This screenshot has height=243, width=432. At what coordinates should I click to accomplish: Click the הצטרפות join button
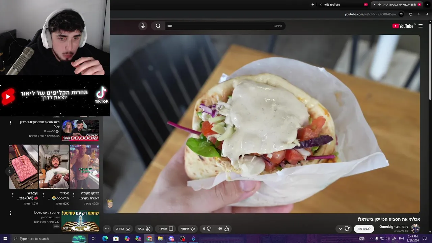pyautogui.click(x=364, y=229)
